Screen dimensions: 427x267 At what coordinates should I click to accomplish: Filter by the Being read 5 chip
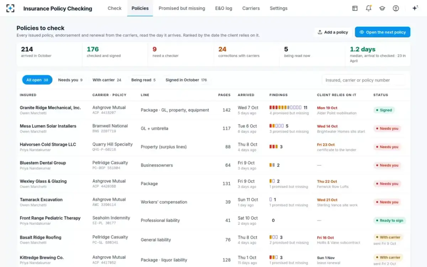tap(143, 80)
